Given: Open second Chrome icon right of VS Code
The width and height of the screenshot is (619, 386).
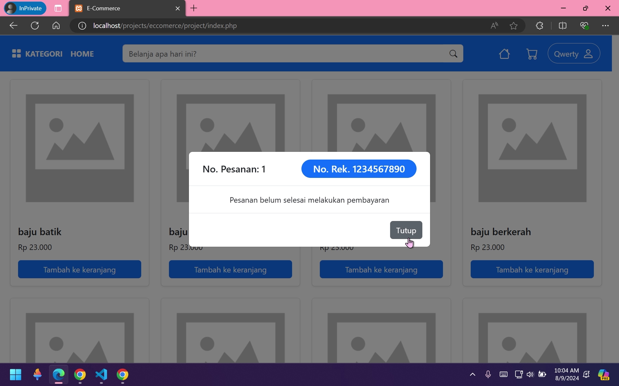Looking at the screenshot, I should 123,374.
